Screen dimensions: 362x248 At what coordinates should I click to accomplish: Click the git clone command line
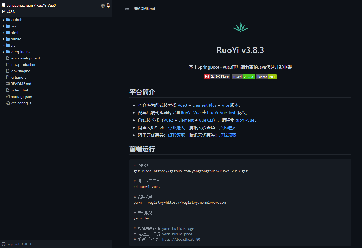191,171
